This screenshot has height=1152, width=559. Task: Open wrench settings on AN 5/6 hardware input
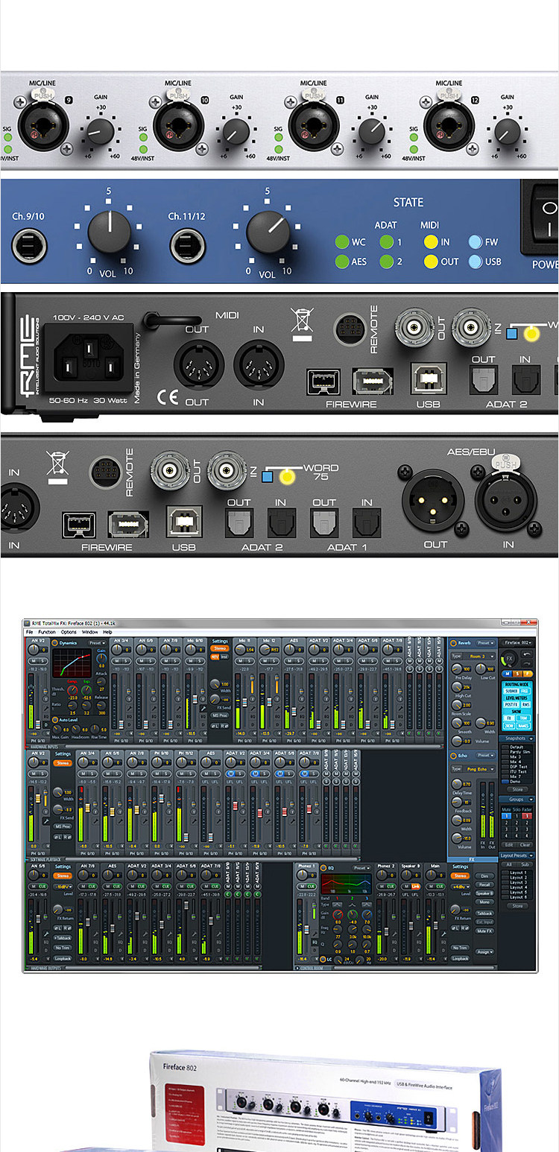pyautogui.click(x=154, y=709)
